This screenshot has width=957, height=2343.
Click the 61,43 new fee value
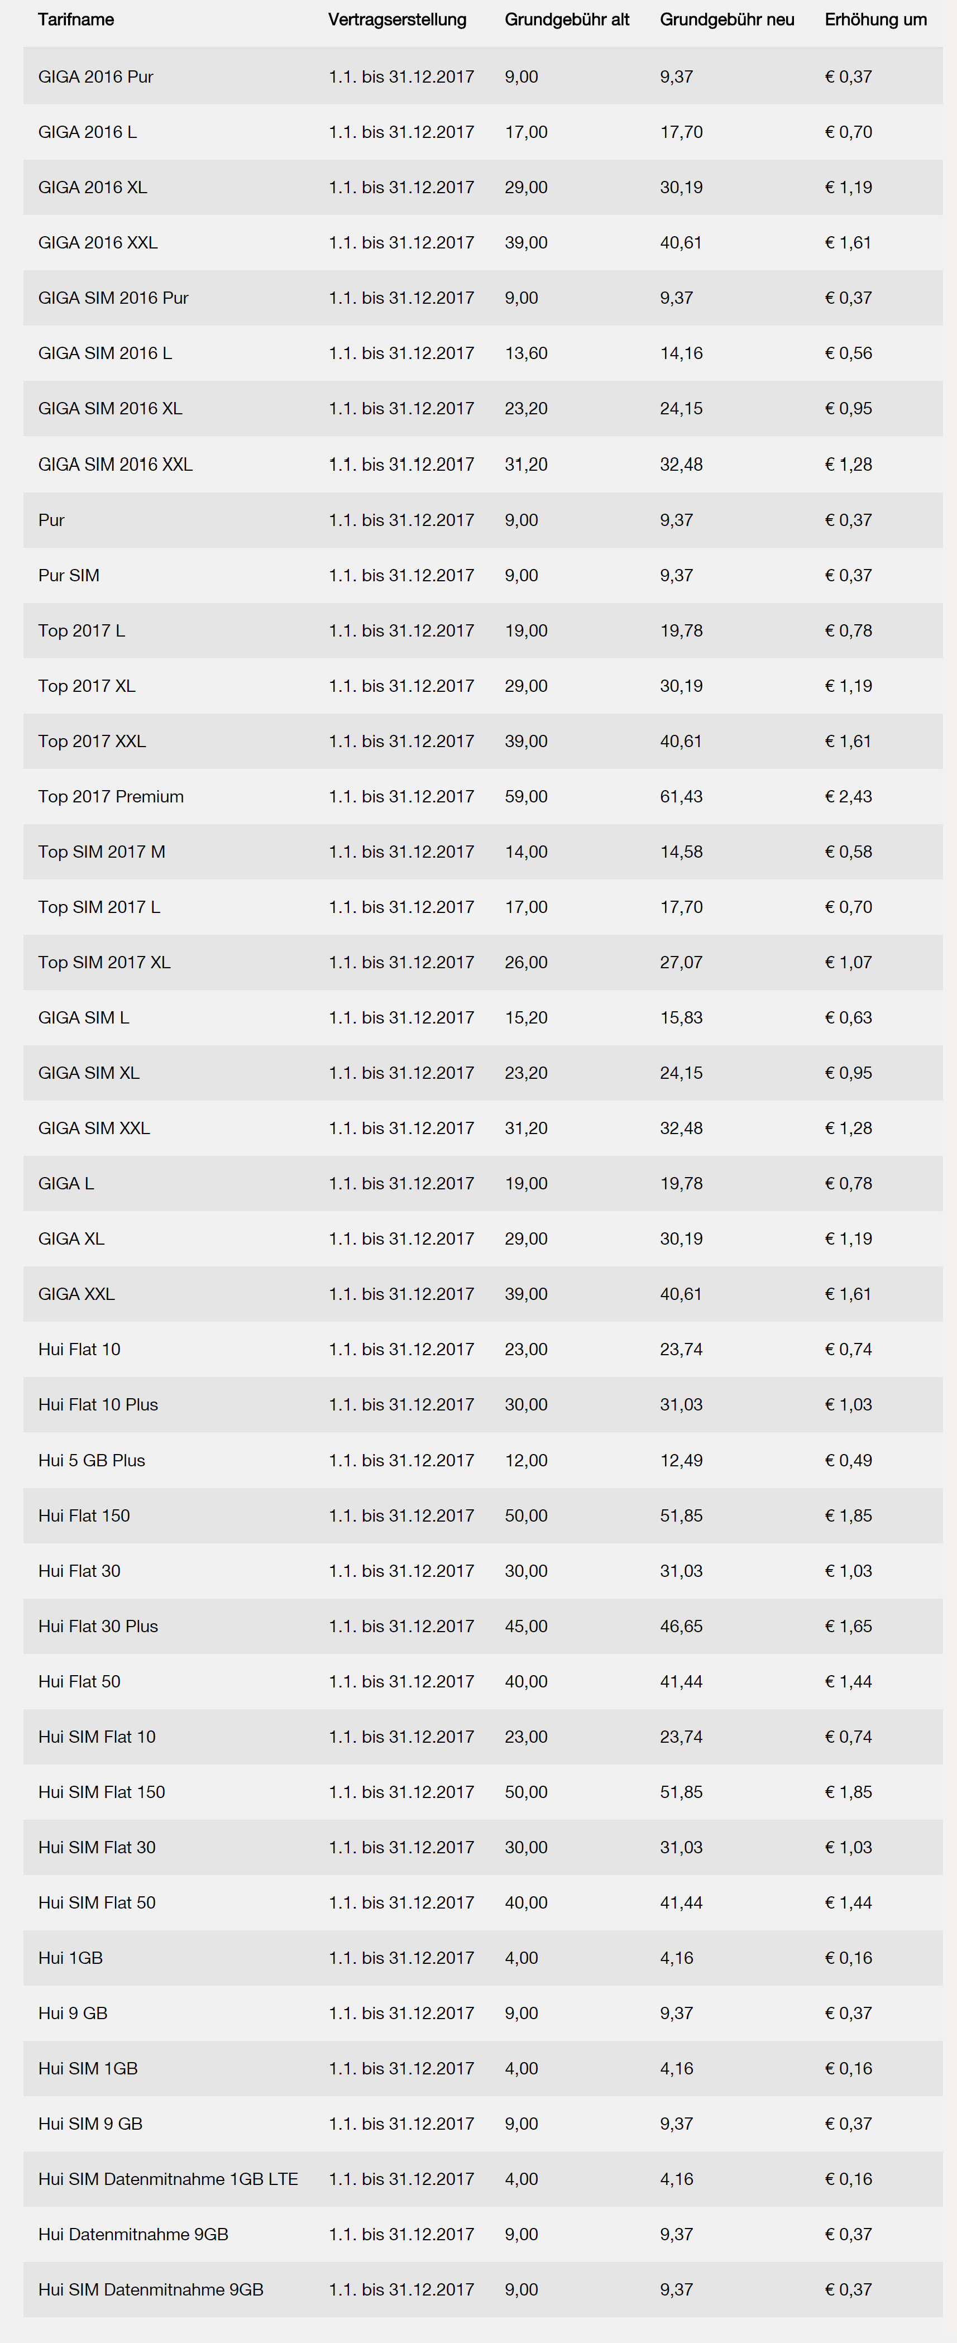point(681,797)
